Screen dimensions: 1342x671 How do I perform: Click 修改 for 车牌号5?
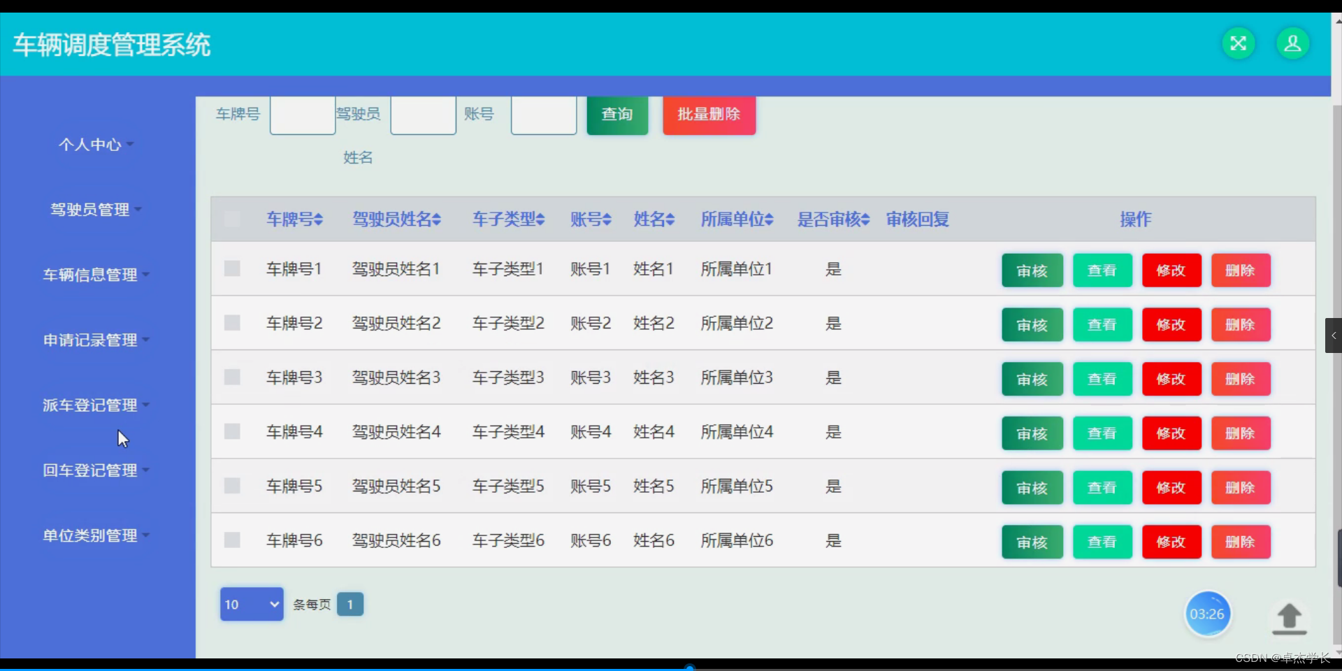click(1171, 488)
